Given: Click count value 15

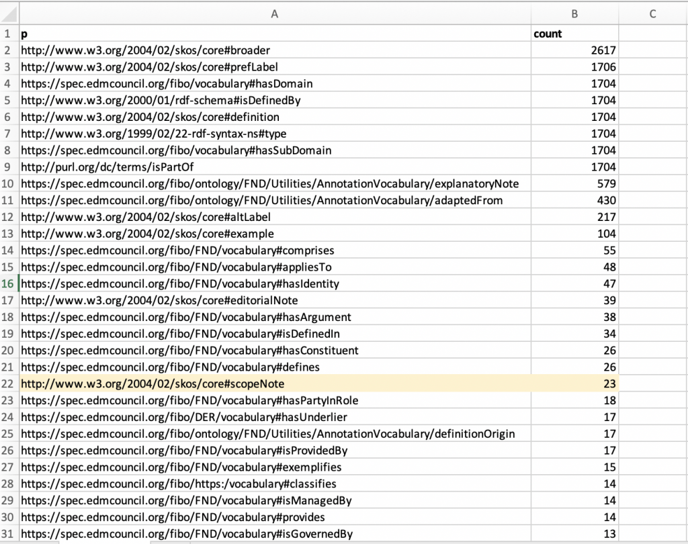Looking at the screenshot, I should [x=575, y=467].
